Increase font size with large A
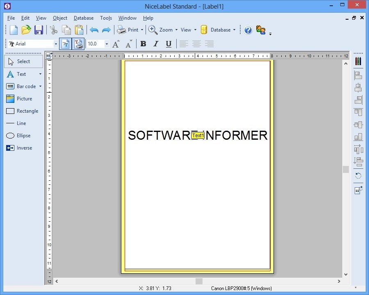 (116, 44)
